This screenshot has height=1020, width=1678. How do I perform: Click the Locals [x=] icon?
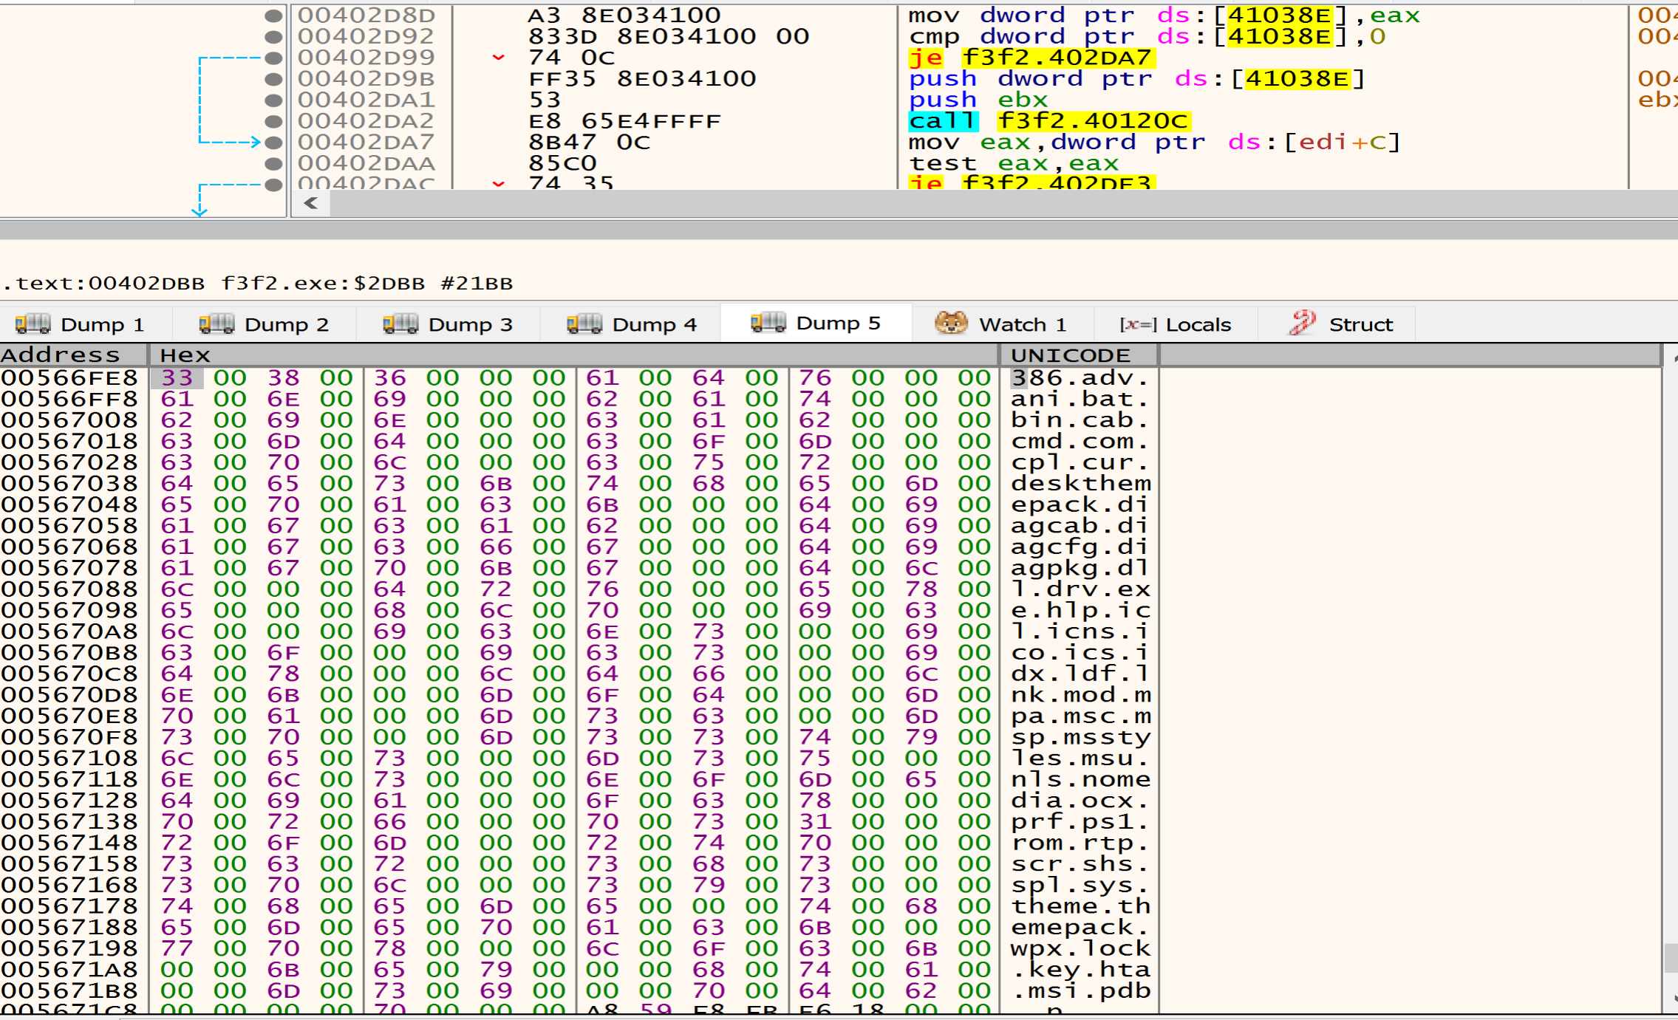pyautogui.click(x=1138, y=324)
